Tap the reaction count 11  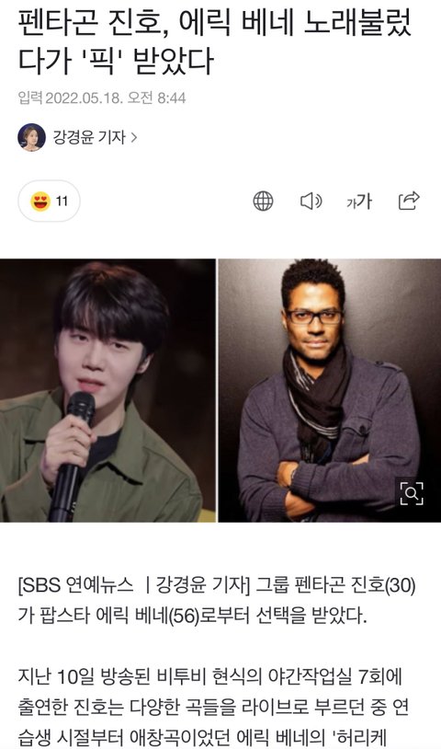pyautogui.click(x=62, y=202)
